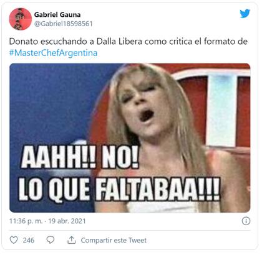262x255 pixels.
Task: Click the AAHH!! NO! caption in meme
Action: pos(80,157)
